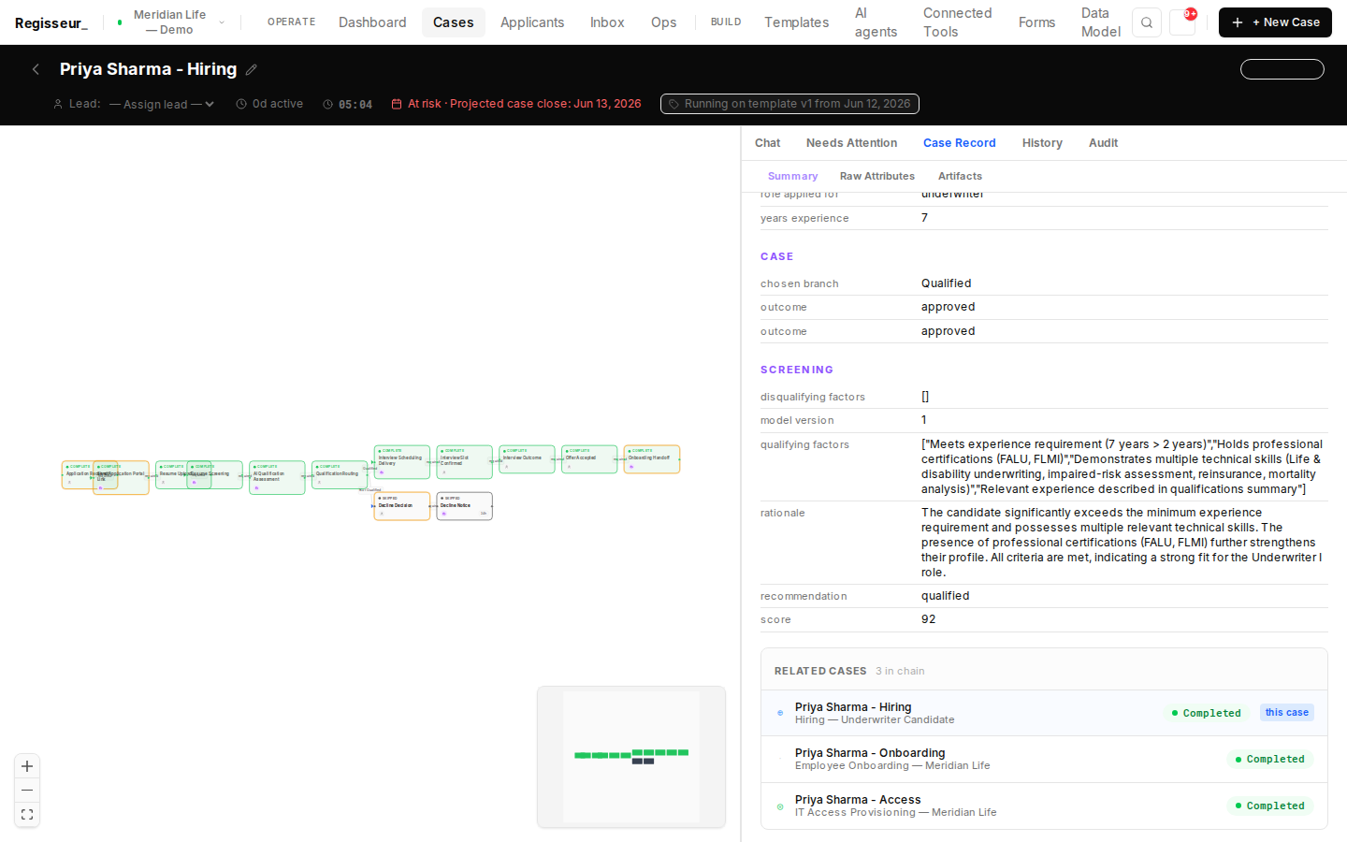Image resolution: width=1347 pixels, height=842 pixels.
Task: Select the Onboarding Handoff node
Action: [652, 459]
